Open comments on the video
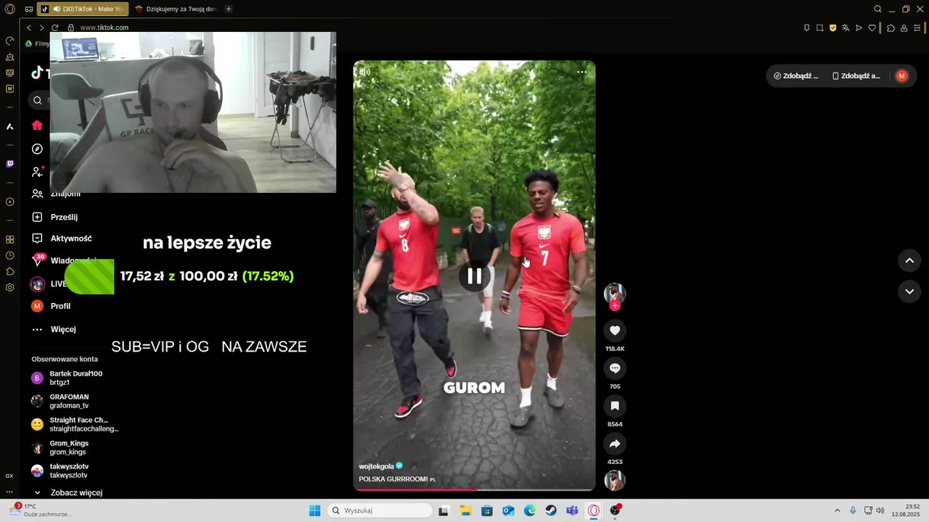Viewport: 929px width, 522px height. (615, 368)
